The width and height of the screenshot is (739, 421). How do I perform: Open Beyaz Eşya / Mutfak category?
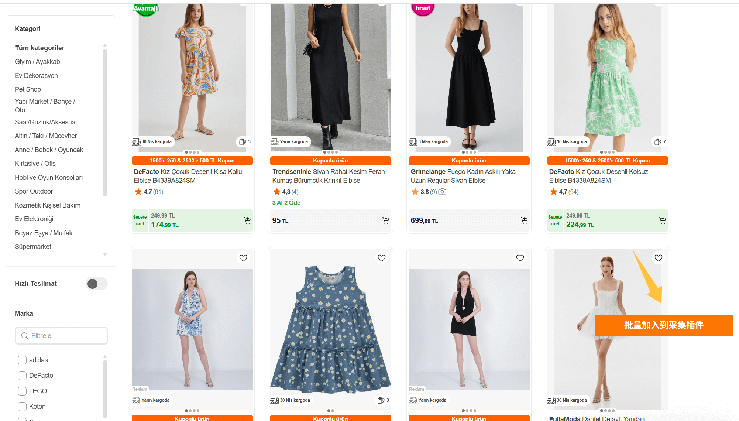[x=44, y=233]
